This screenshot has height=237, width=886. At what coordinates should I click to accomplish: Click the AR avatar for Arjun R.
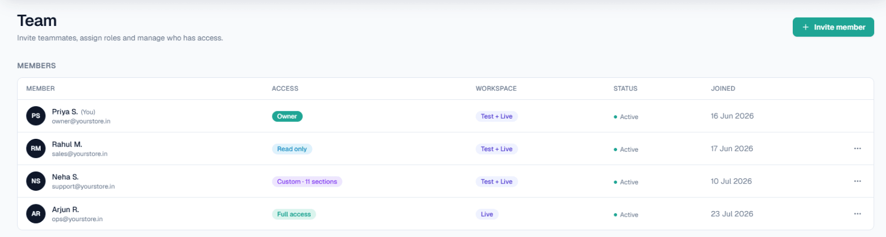tap(36, 214)
